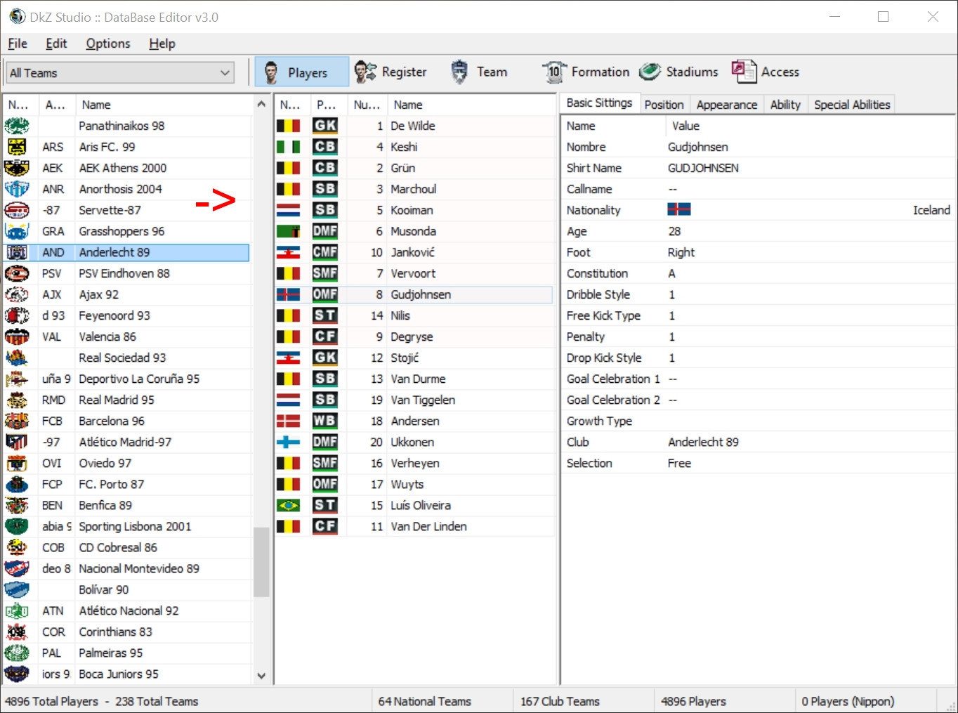This screenshot has width=958, height=713.
Task: Open the File menu
Action: (18, 44)
